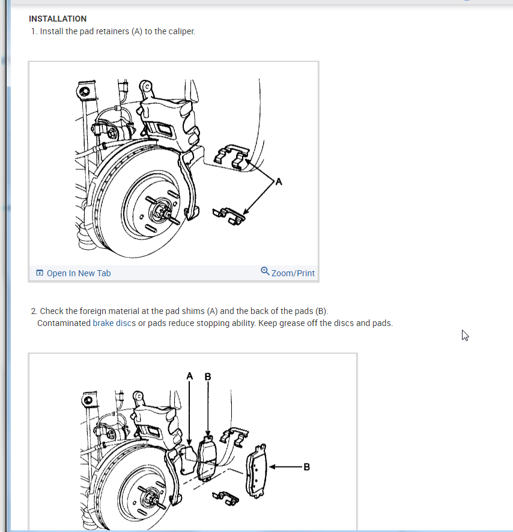
Task: Click the Zoom/Print link text
Action: point(293,273)
